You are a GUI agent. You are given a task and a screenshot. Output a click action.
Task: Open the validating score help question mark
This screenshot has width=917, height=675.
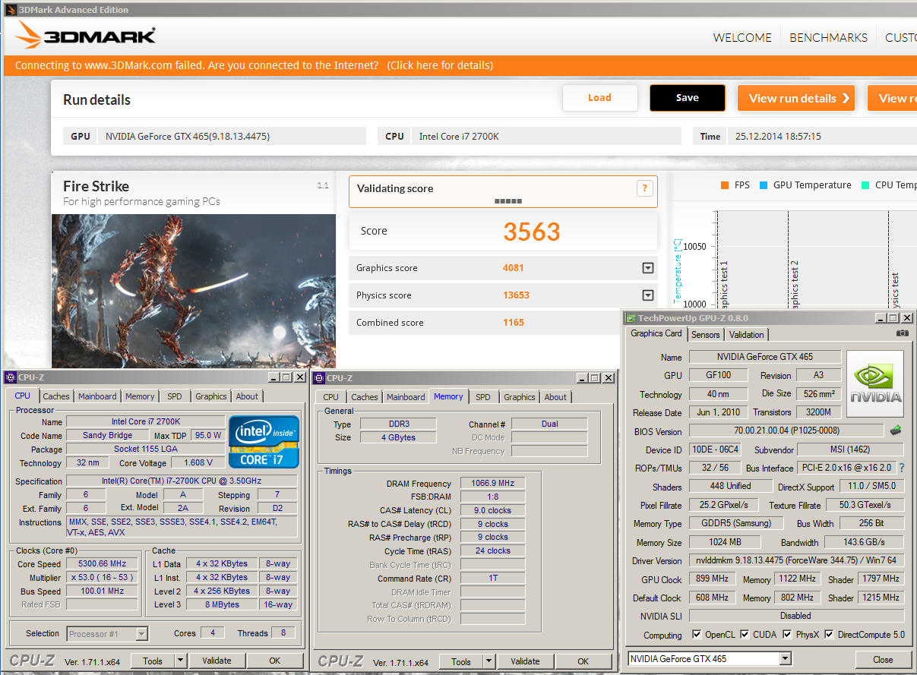(x=644, y=189)
